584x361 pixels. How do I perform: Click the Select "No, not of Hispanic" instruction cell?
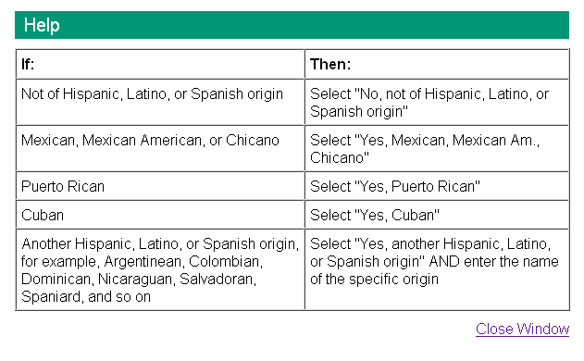(x=437, y=102)
